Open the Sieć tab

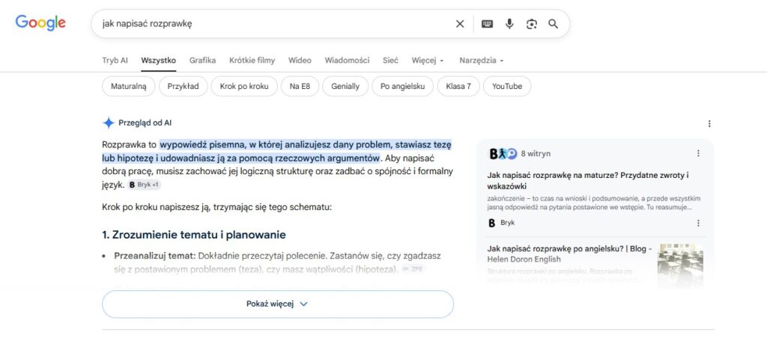click(x=390, y=61)
